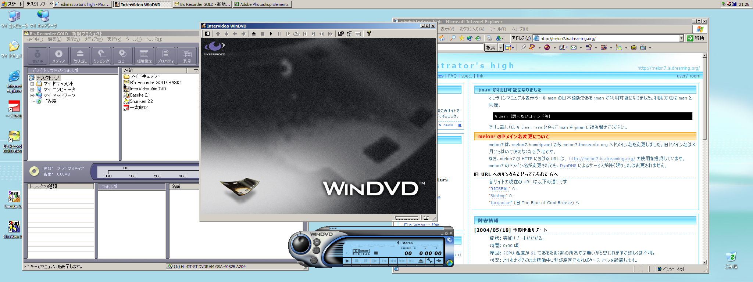The image size is (753, 282).
Task: Follow the BieAmp link on the web page
Action: 499,196
